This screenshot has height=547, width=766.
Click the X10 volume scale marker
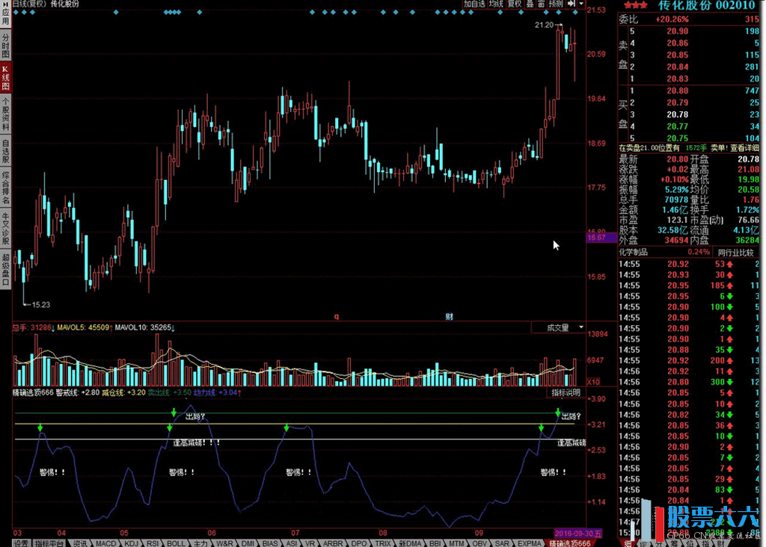click(x=595, y=382)
